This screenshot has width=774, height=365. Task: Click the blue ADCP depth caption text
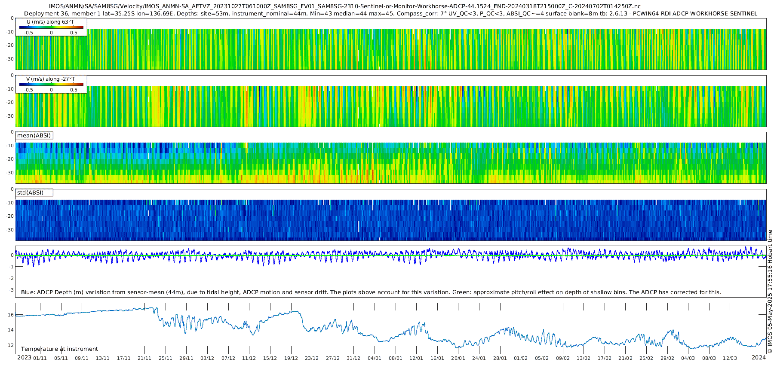coord(371,292)
